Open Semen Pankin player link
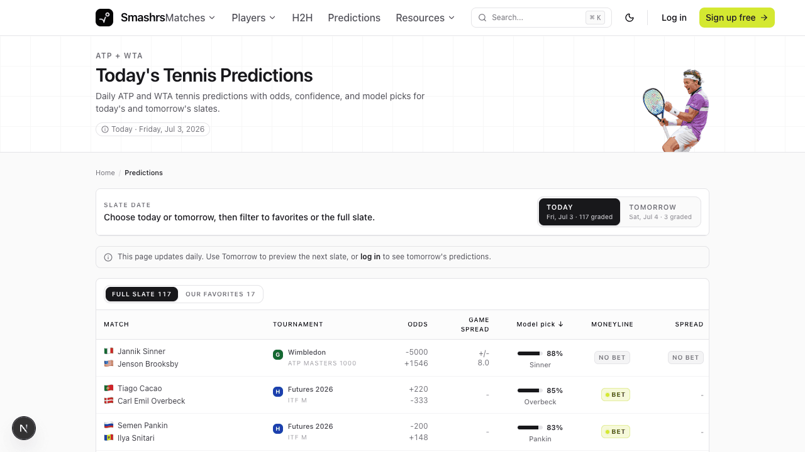 (143, 426)
